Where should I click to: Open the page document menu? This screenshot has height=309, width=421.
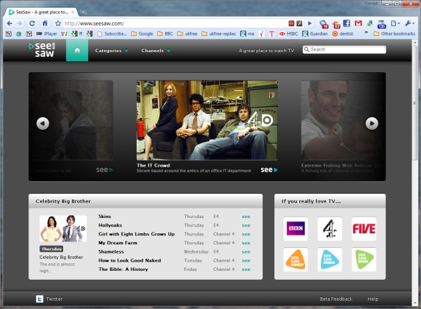pyautogui.click(x=395, y=24)
